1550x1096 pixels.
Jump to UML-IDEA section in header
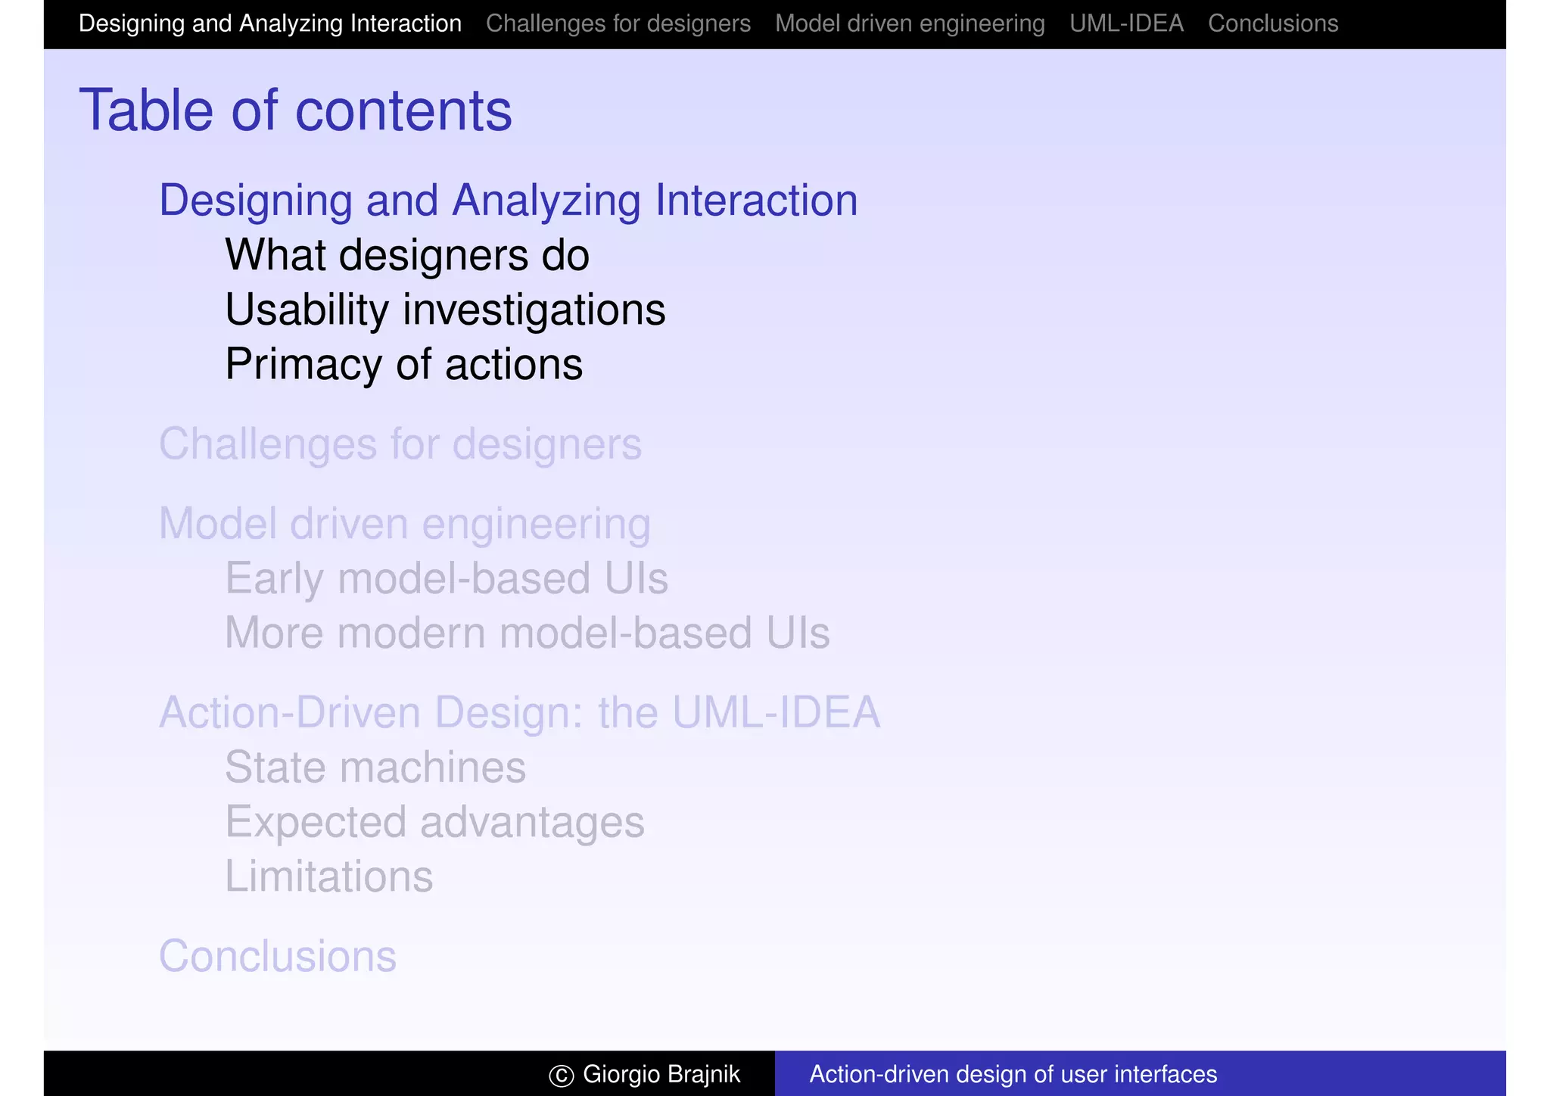point(1125,23)
